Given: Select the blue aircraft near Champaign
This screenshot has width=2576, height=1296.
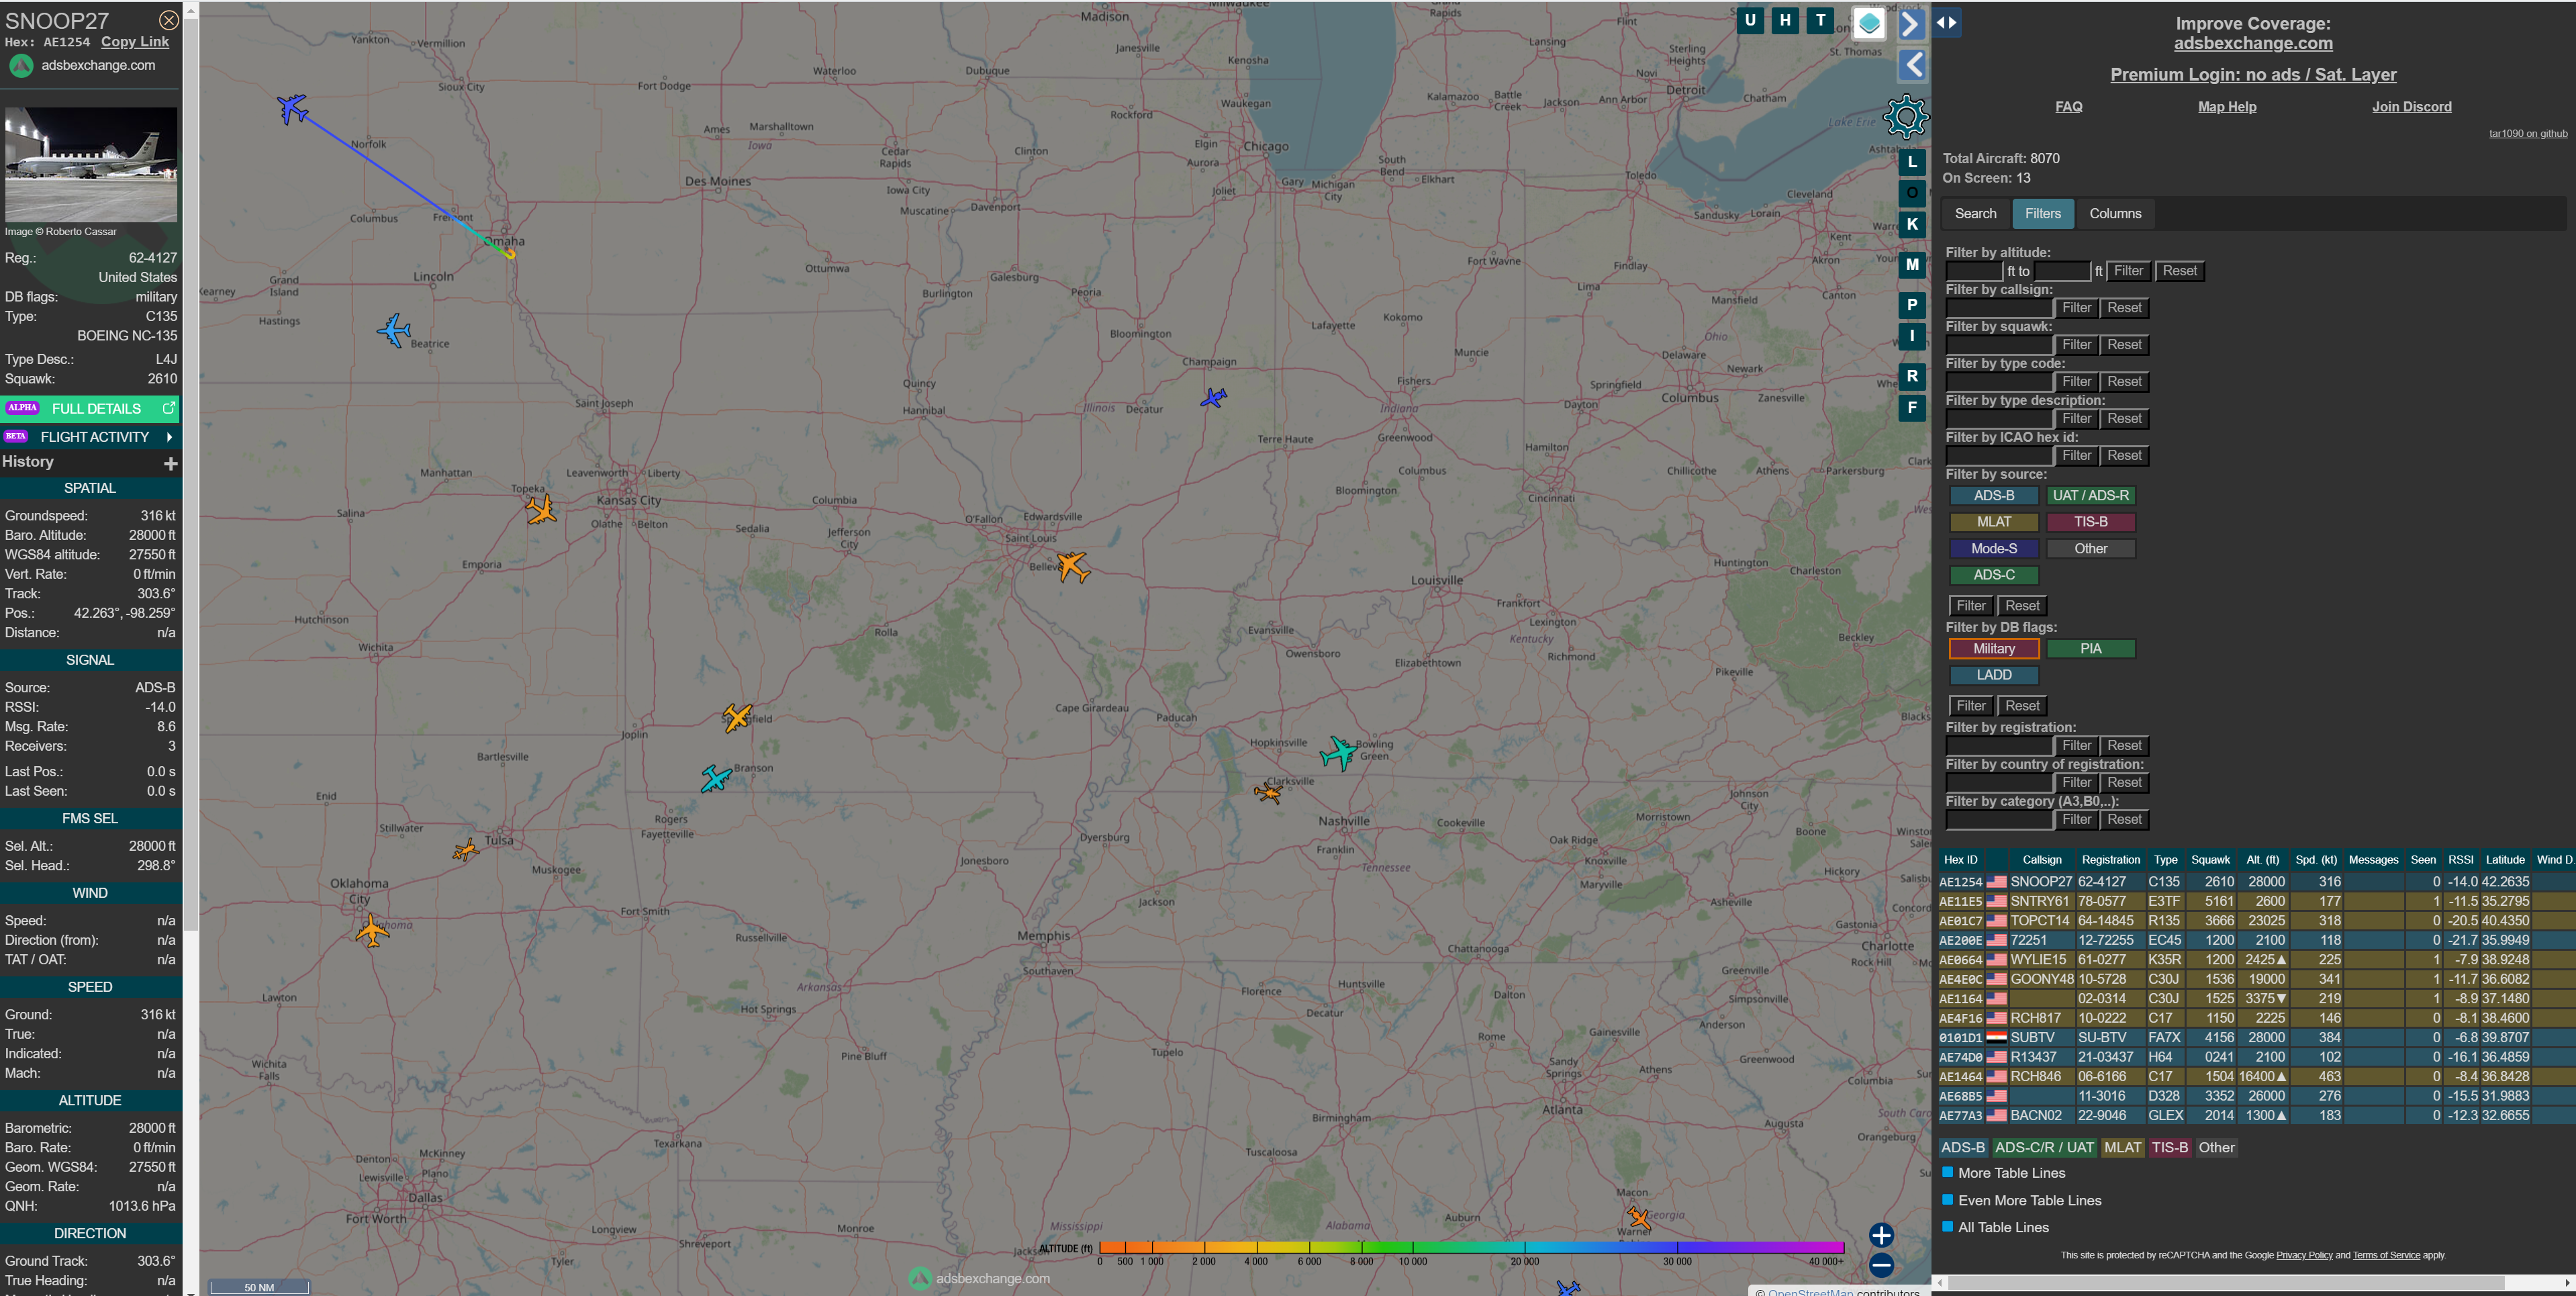Looking at the screenshot, I should (1213, 398).
